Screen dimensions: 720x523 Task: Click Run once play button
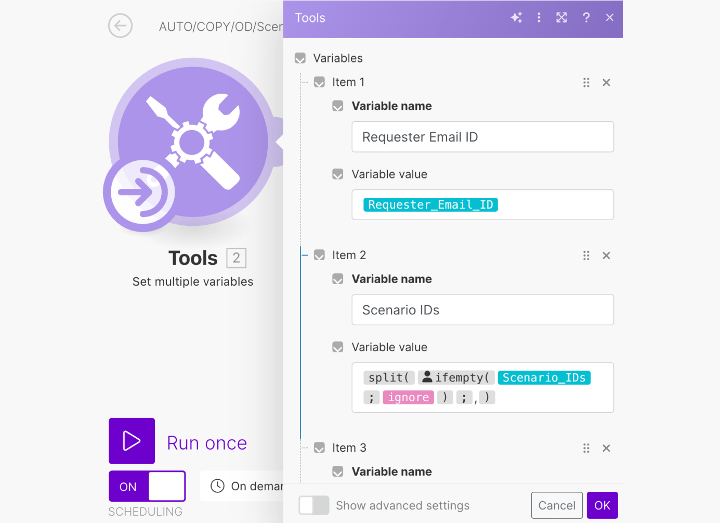132,441
